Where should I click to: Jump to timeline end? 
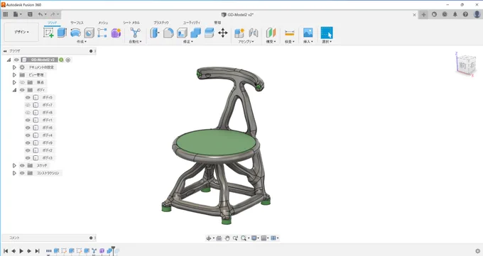[x=37, y=251]
